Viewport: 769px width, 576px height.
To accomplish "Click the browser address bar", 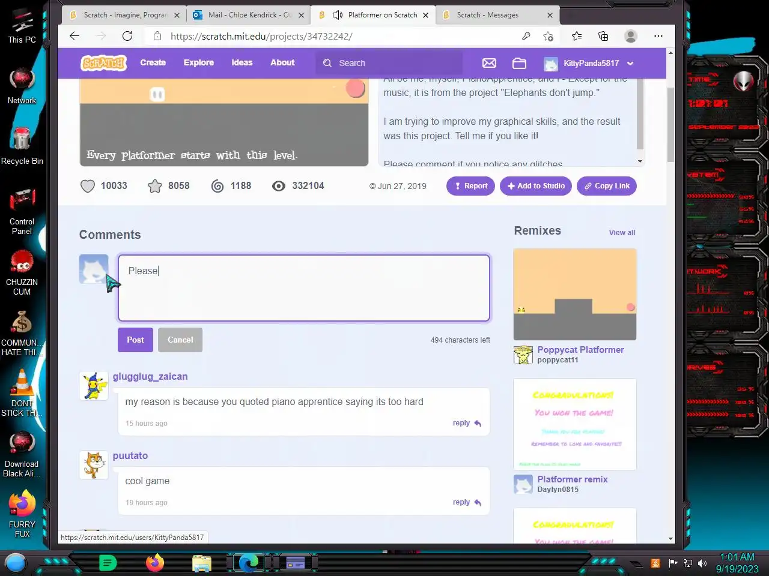I will click(336, 36).
